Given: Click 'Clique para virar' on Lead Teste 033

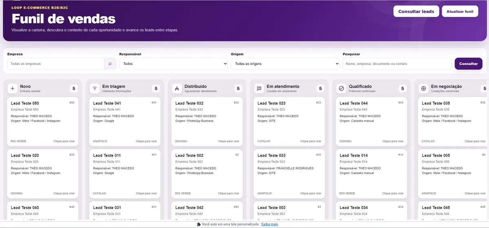Looking at the screenshot, I should click(x=311, y=193).
